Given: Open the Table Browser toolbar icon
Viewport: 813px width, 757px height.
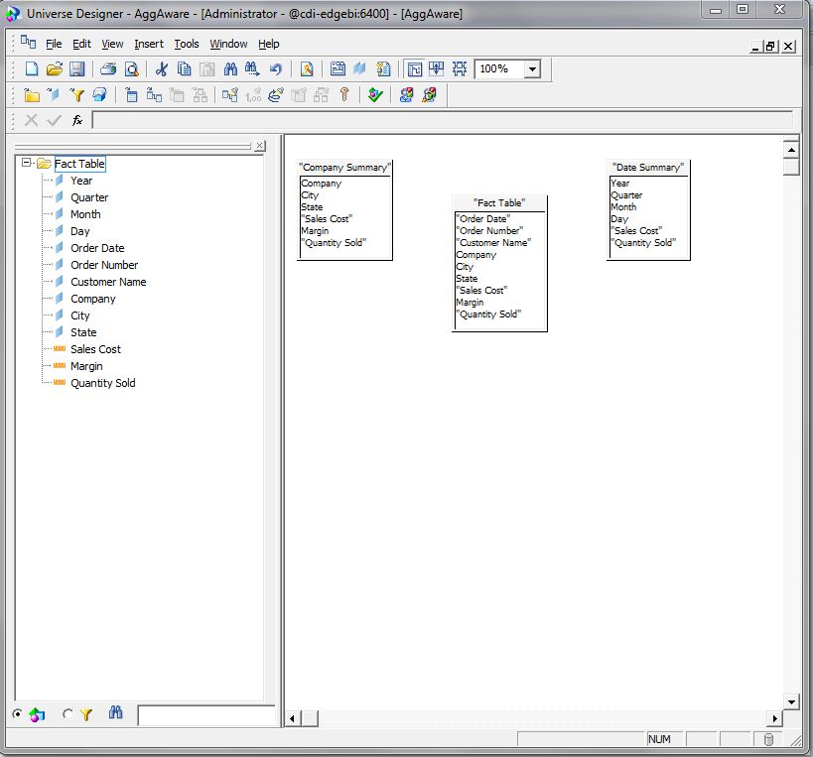Looking at the screenshot, I should (x=338, y=68).
